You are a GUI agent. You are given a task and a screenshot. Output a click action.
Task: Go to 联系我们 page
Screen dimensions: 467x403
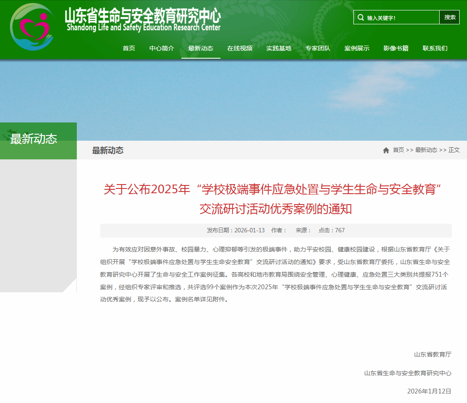pos(435,48)
